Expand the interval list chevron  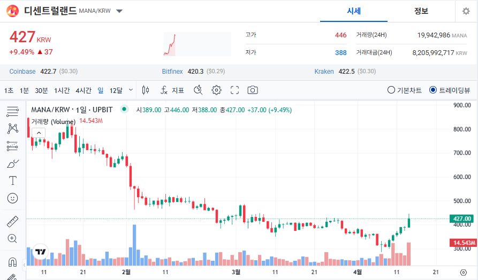(x=131, y=90)
